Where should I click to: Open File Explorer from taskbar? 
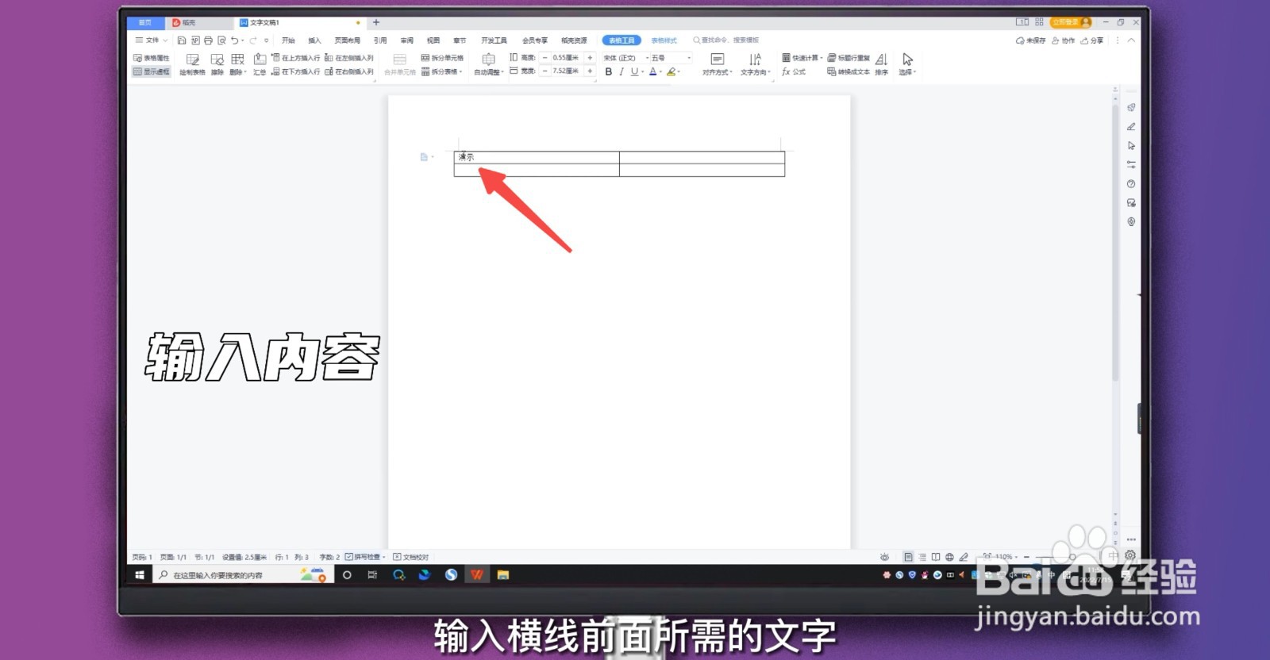pyautogui.click(x=503, y=575)
